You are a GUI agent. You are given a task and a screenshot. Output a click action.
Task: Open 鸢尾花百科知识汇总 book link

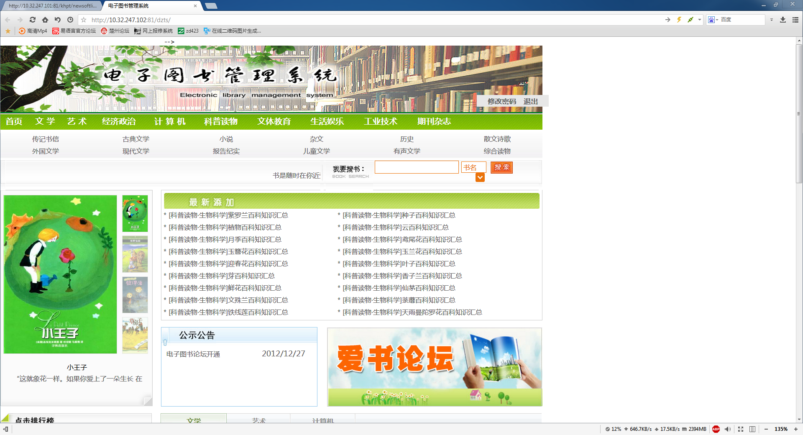point(402,239)
